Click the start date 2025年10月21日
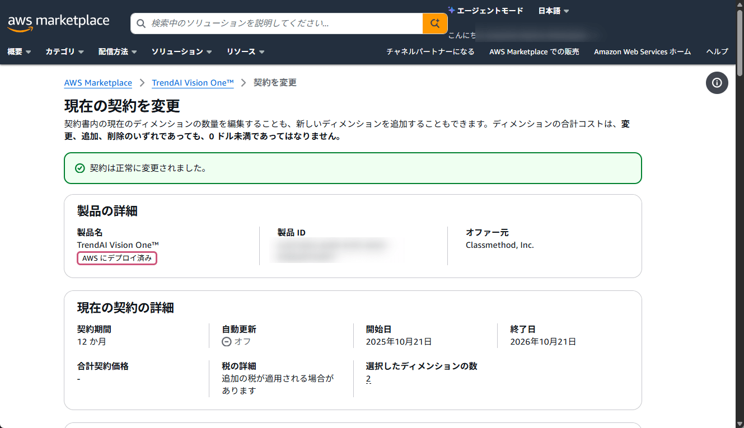The height and width of the screenshot is (428, 744). pyautogui.click(x=399, y=341)
